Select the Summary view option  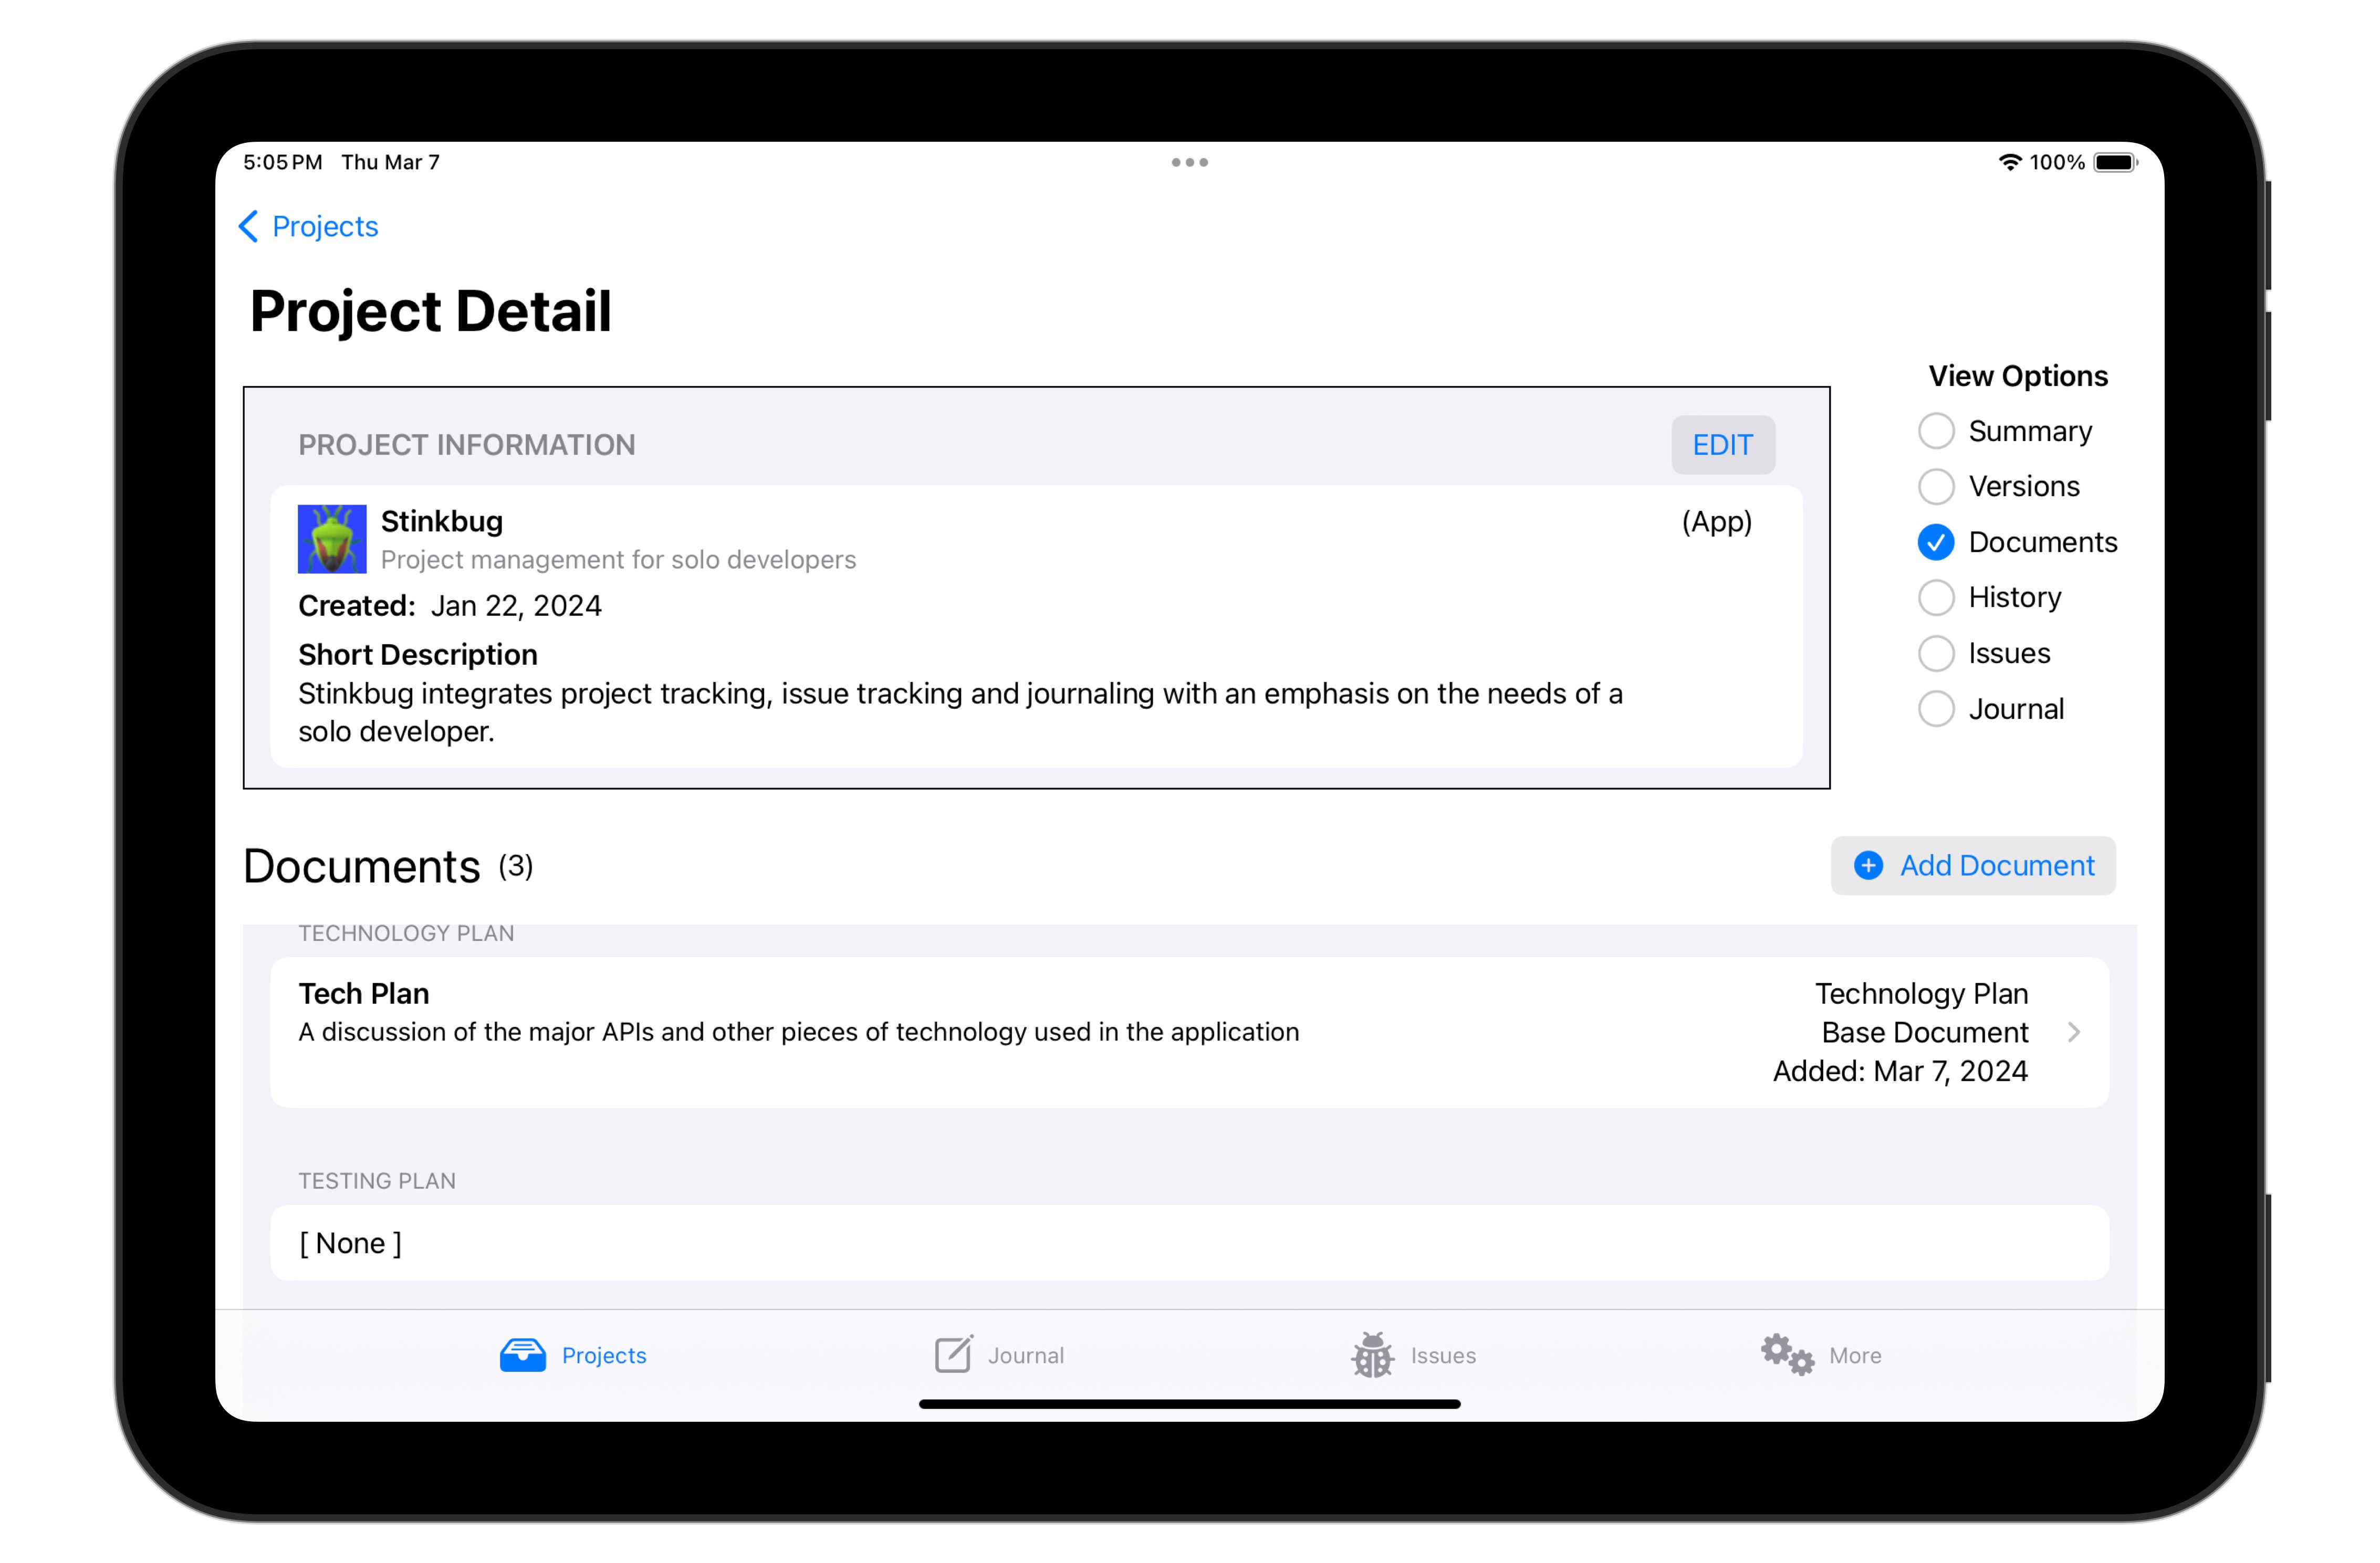(1936, 431)
